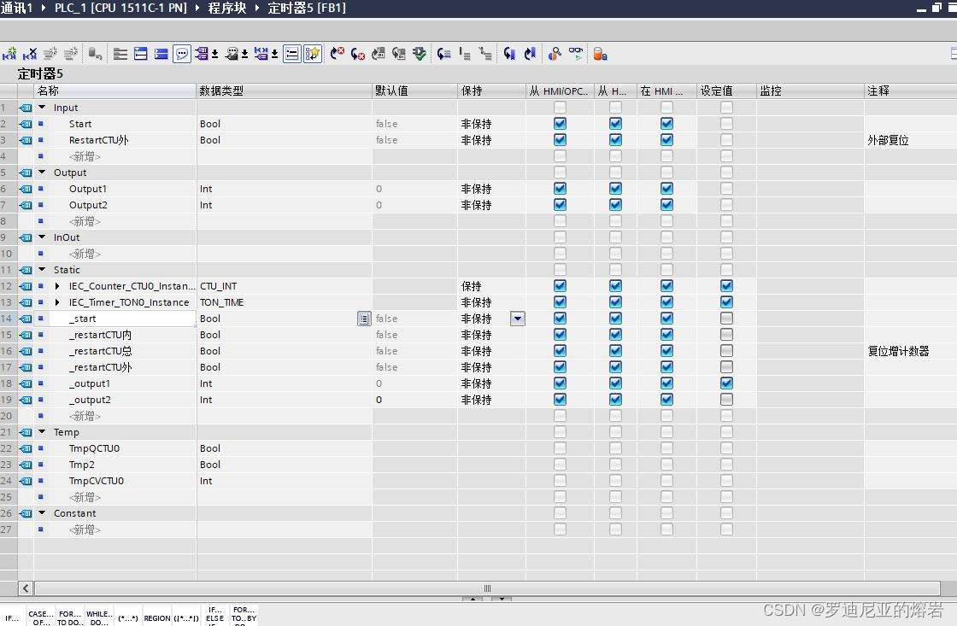Collapse the Temp section
The width and height of the screenshot is (957, 626).
click(x=42, y=432)
